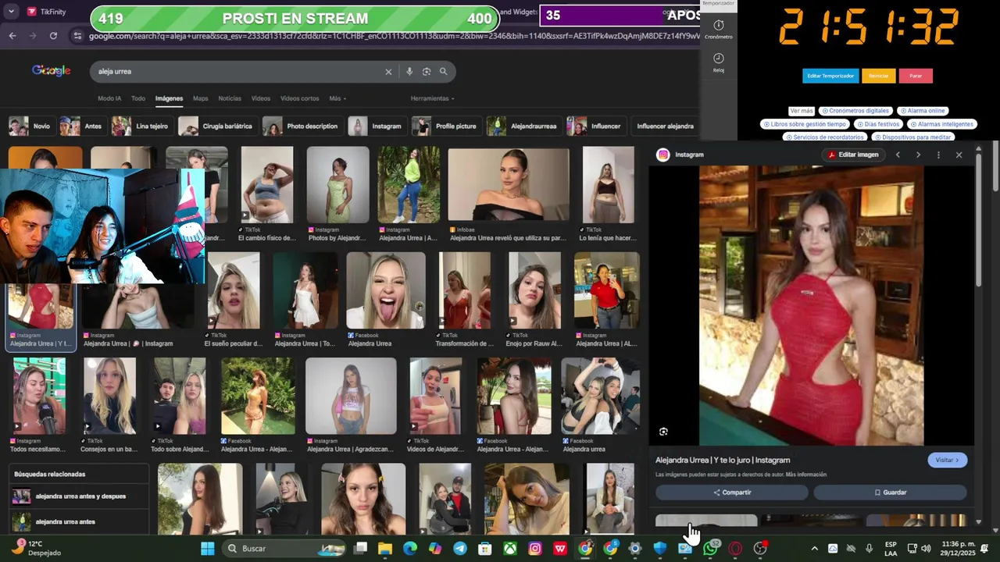
Task: Open the Más información copyright link
Action: (x=806, y=475)
